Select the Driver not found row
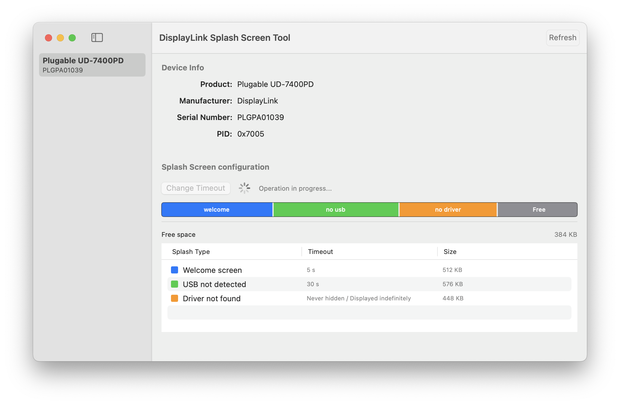The height and width of the screenshot is (405, 620). pos(369,298)
